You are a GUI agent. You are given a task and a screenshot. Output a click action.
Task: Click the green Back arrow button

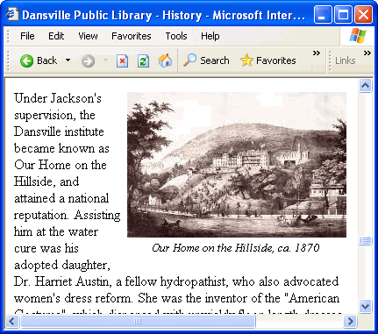click(26, 60)
